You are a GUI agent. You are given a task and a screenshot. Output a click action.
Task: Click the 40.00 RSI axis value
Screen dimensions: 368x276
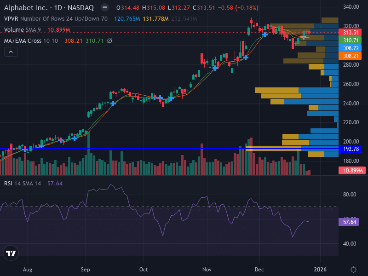click(x=350, y=244)
